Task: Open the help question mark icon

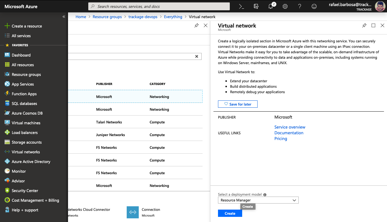Action: (300, 6)
